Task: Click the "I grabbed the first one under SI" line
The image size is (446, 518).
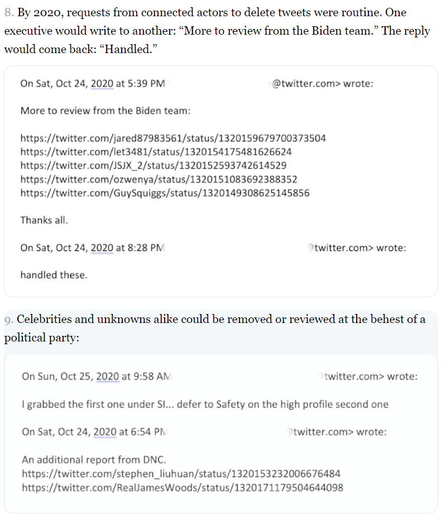Action: (205, 404)
